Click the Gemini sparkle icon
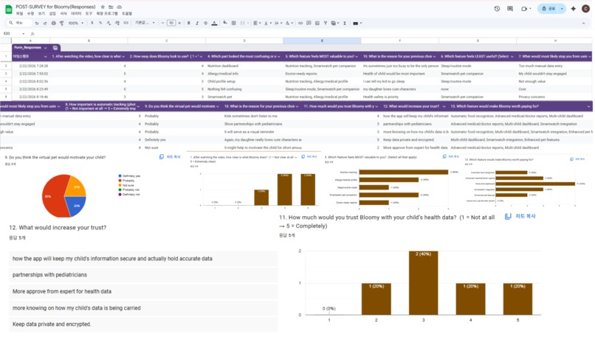Viewport: 595px width, 340px height. (573, 9)
